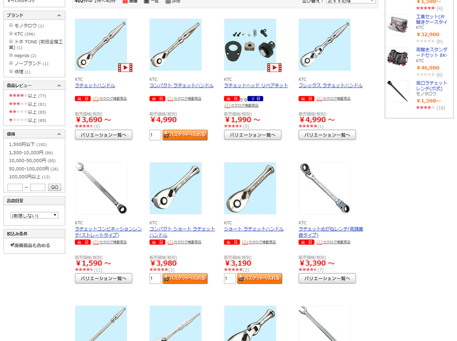The height and width of the screenshot is (341, 457).
Task: Open the ラチェットハンドル product link
Action: pyautogui.click(x=95, y=86)
